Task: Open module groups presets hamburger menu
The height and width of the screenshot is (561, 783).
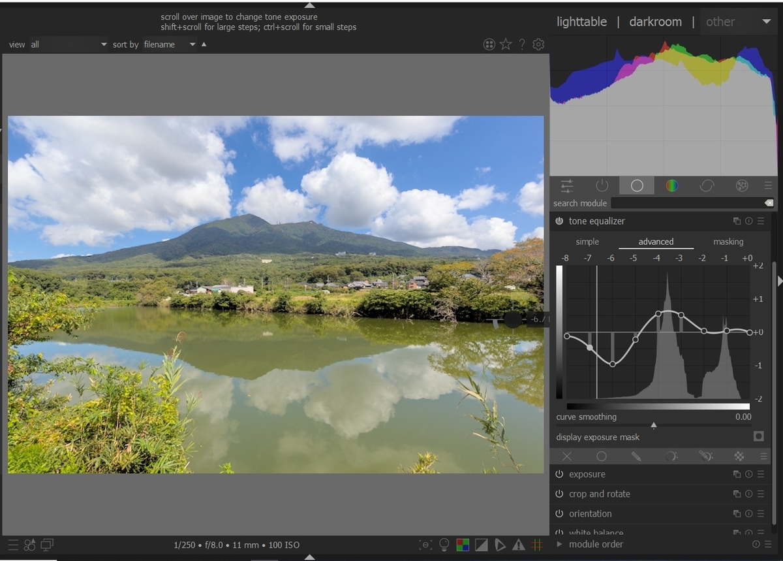Action: click(x=768, y=186)
